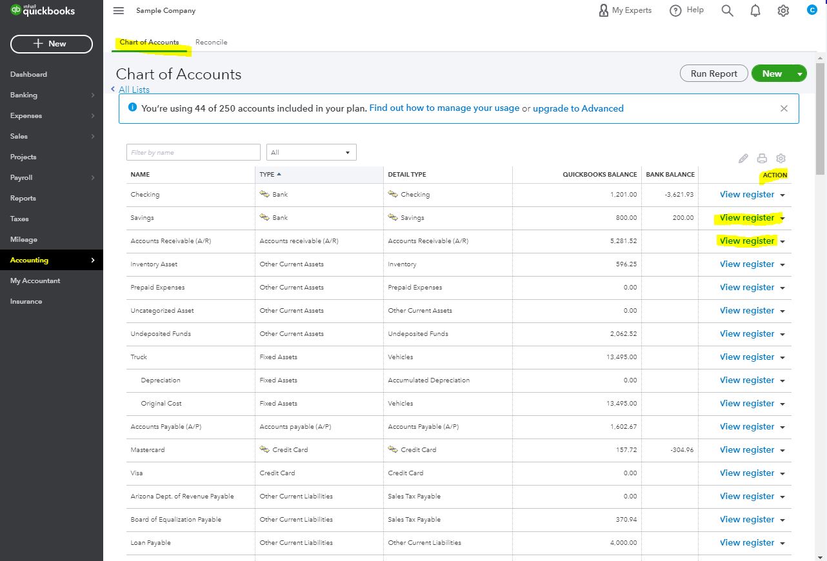Expand Payroll sidebar submenu
The image size is (827, 561).
pyautogui.click(x=93, y=178)
